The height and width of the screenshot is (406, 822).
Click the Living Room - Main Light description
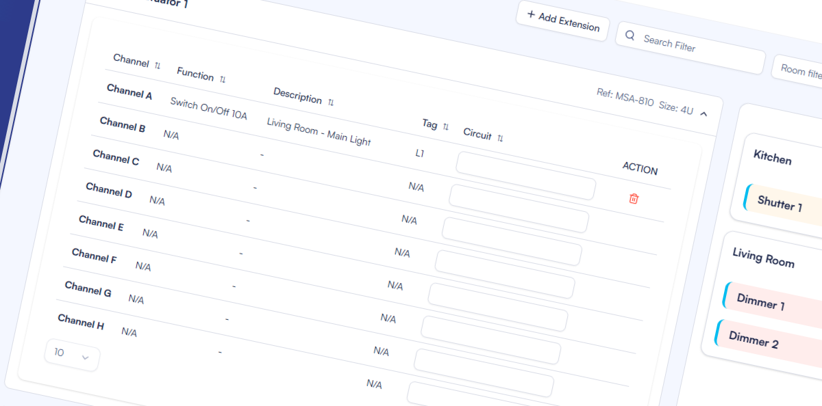coord(319,132)
